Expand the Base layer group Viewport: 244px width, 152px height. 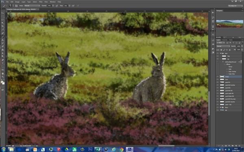pyautogui.click(x=220, y=107)
